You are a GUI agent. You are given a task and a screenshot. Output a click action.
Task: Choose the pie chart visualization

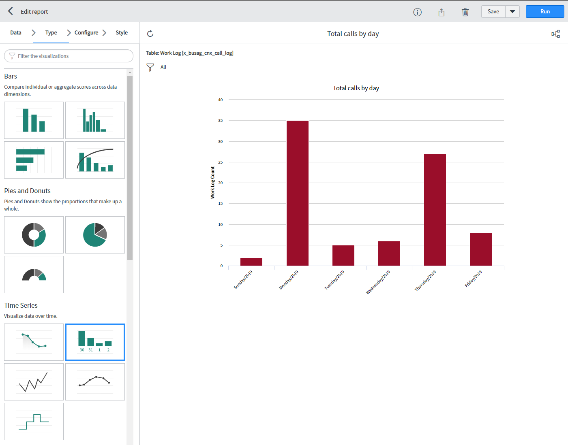click(95, 235)
